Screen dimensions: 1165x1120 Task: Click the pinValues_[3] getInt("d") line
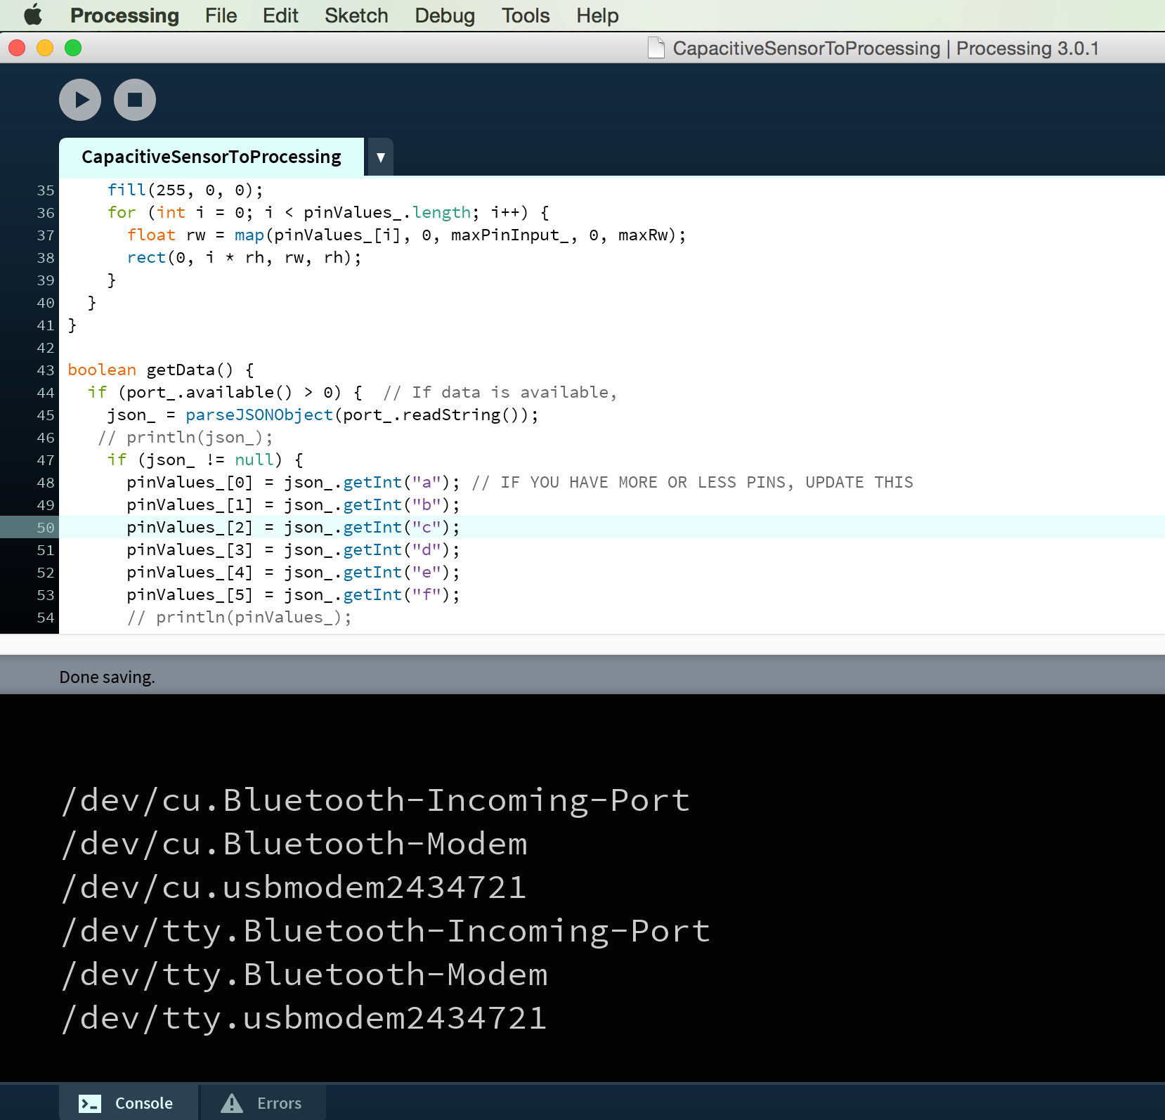coord(294,549)
